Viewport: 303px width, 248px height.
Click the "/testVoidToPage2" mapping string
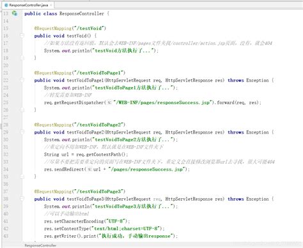[98, 125]
